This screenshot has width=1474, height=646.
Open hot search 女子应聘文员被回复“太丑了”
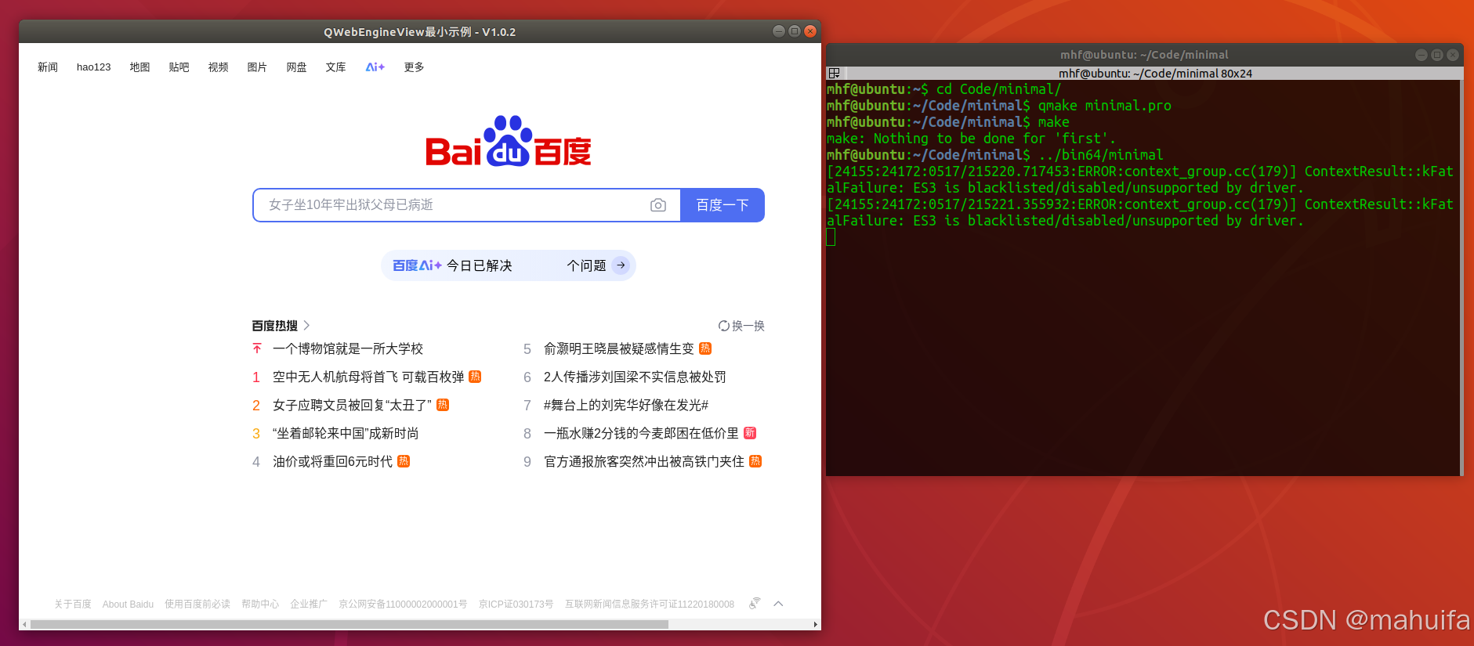coord(352,405)
